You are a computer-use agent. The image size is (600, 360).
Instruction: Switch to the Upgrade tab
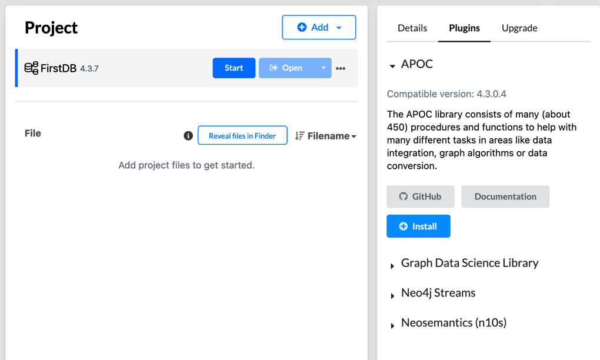click(519, 28)
